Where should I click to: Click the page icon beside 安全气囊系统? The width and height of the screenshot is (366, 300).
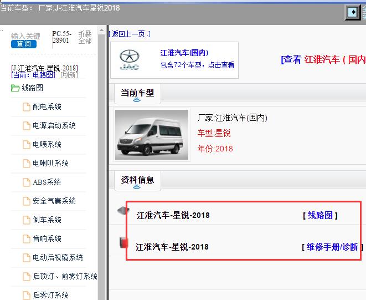coord(27,201)
